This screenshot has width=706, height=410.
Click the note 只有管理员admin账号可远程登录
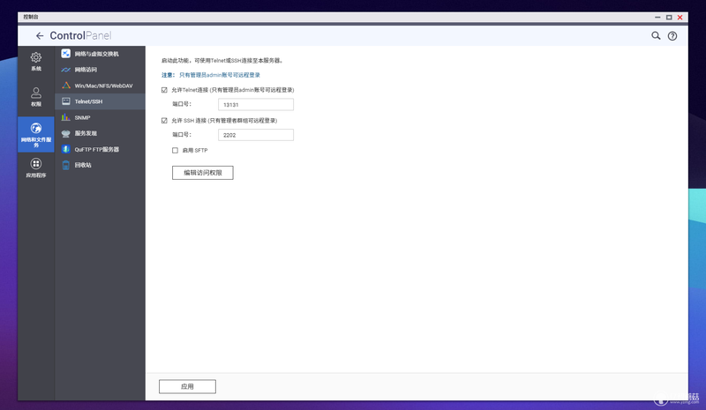point(220,75)
